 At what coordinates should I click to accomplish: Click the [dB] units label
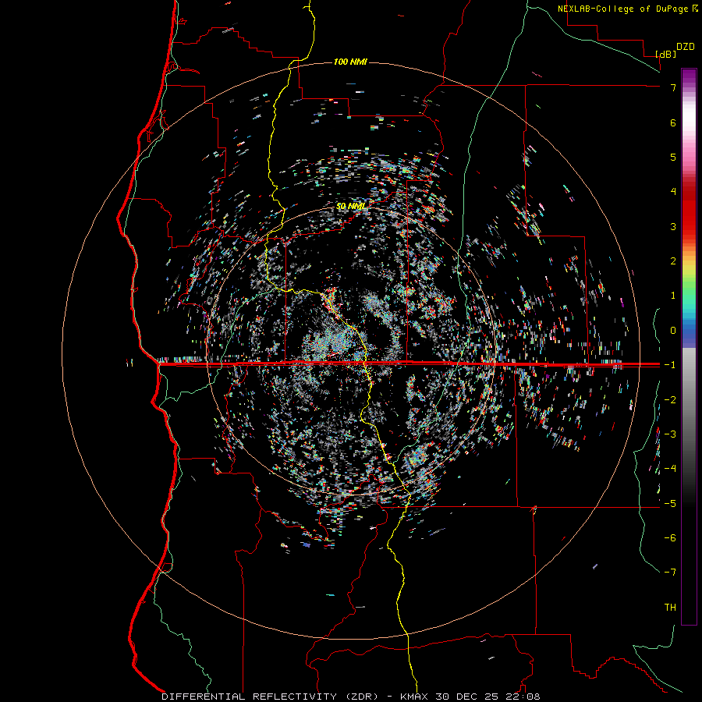point(666,54)
